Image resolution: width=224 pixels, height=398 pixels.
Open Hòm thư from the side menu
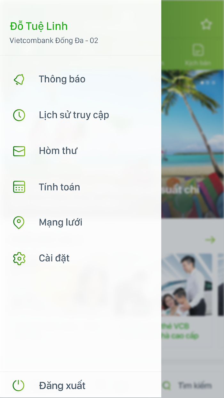81,151
